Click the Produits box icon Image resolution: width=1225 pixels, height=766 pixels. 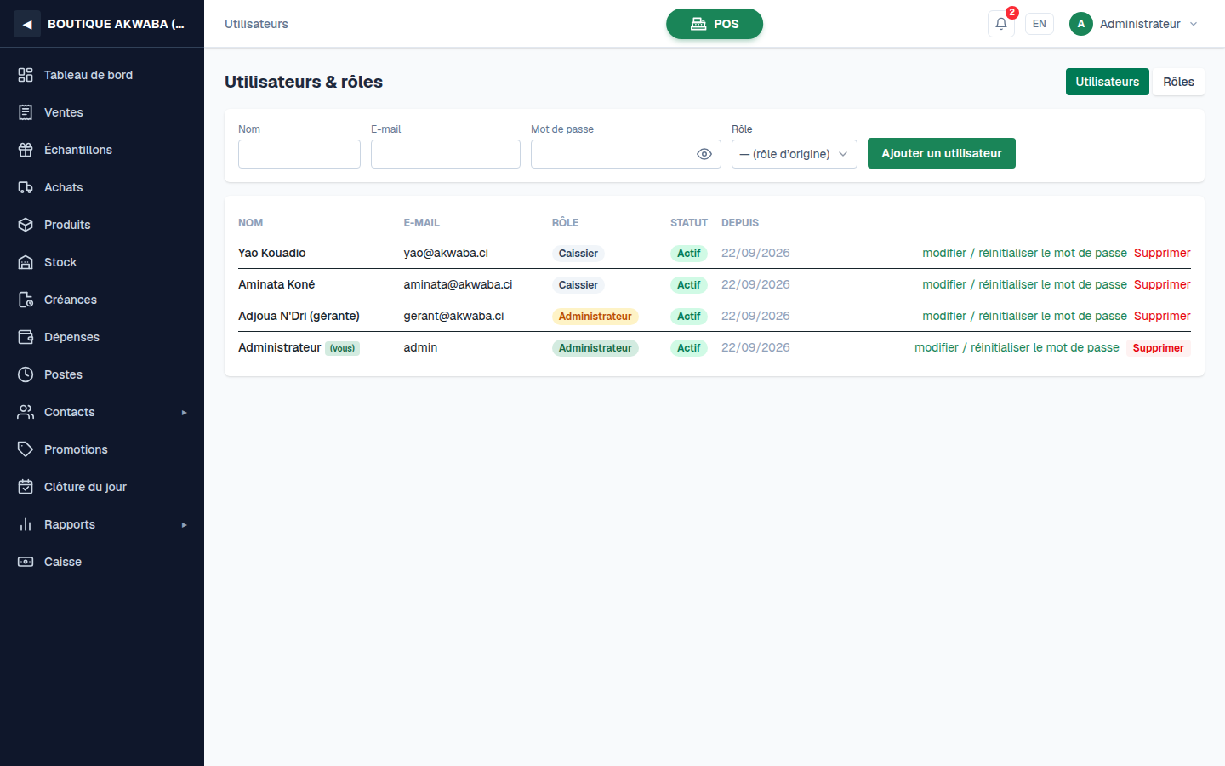26,225
